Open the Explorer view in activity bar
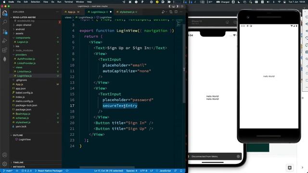The image size is (308, 173). pos(4,13)
